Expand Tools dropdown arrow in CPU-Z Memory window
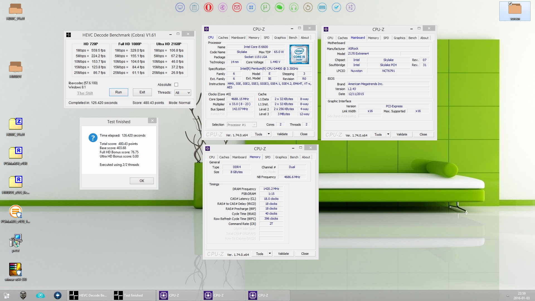 point(270,254)
